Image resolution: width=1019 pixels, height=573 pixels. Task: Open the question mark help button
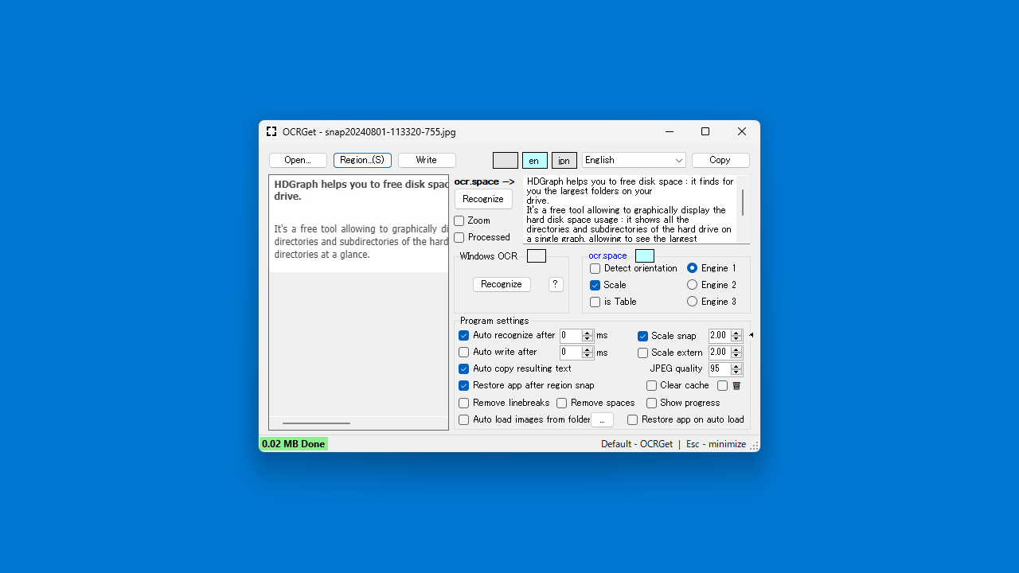[556, 284]
